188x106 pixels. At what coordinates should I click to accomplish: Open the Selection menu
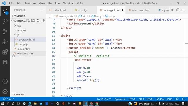coord(30,3)
